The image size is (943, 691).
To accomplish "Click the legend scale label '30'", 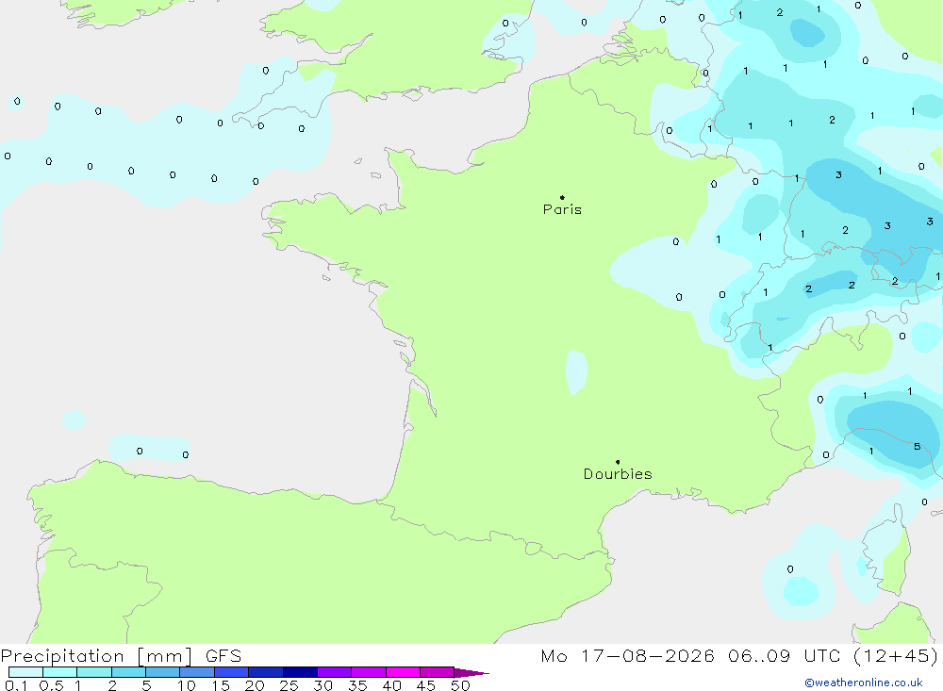I will point(323,685).
